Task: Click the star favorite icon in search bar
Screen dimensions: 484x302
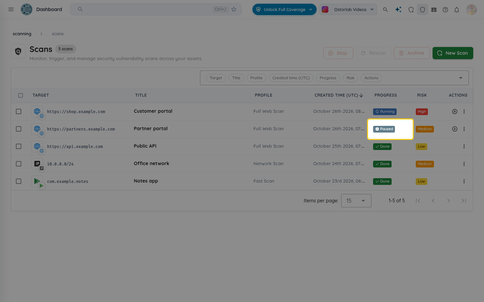Action: click(x=234, y=9)
